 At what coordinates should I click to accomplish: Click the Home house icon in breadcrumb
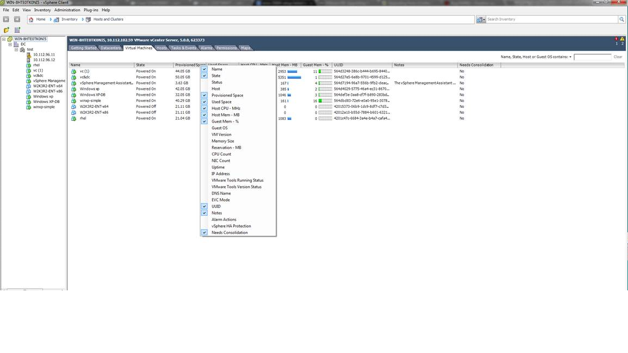click(x=31, y=19)
